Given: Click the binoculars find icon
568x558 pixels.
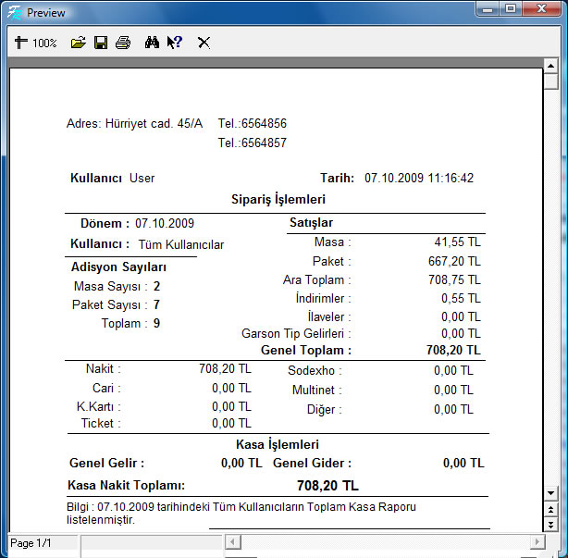Looking at the screenshot, I should 153,43.
